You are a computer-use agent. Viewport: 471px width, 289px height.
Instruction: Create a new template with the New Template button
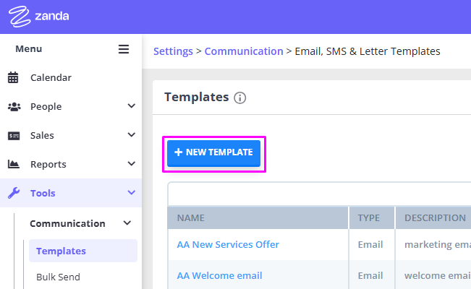[214, 153]
